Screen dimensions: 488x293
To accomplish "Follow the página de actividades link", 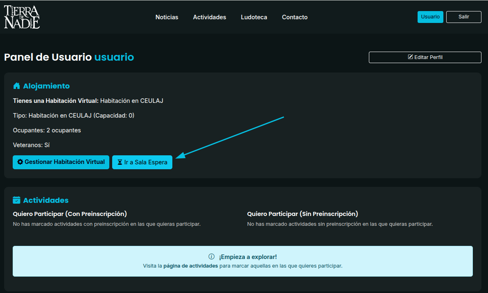I will pos(190,266).
